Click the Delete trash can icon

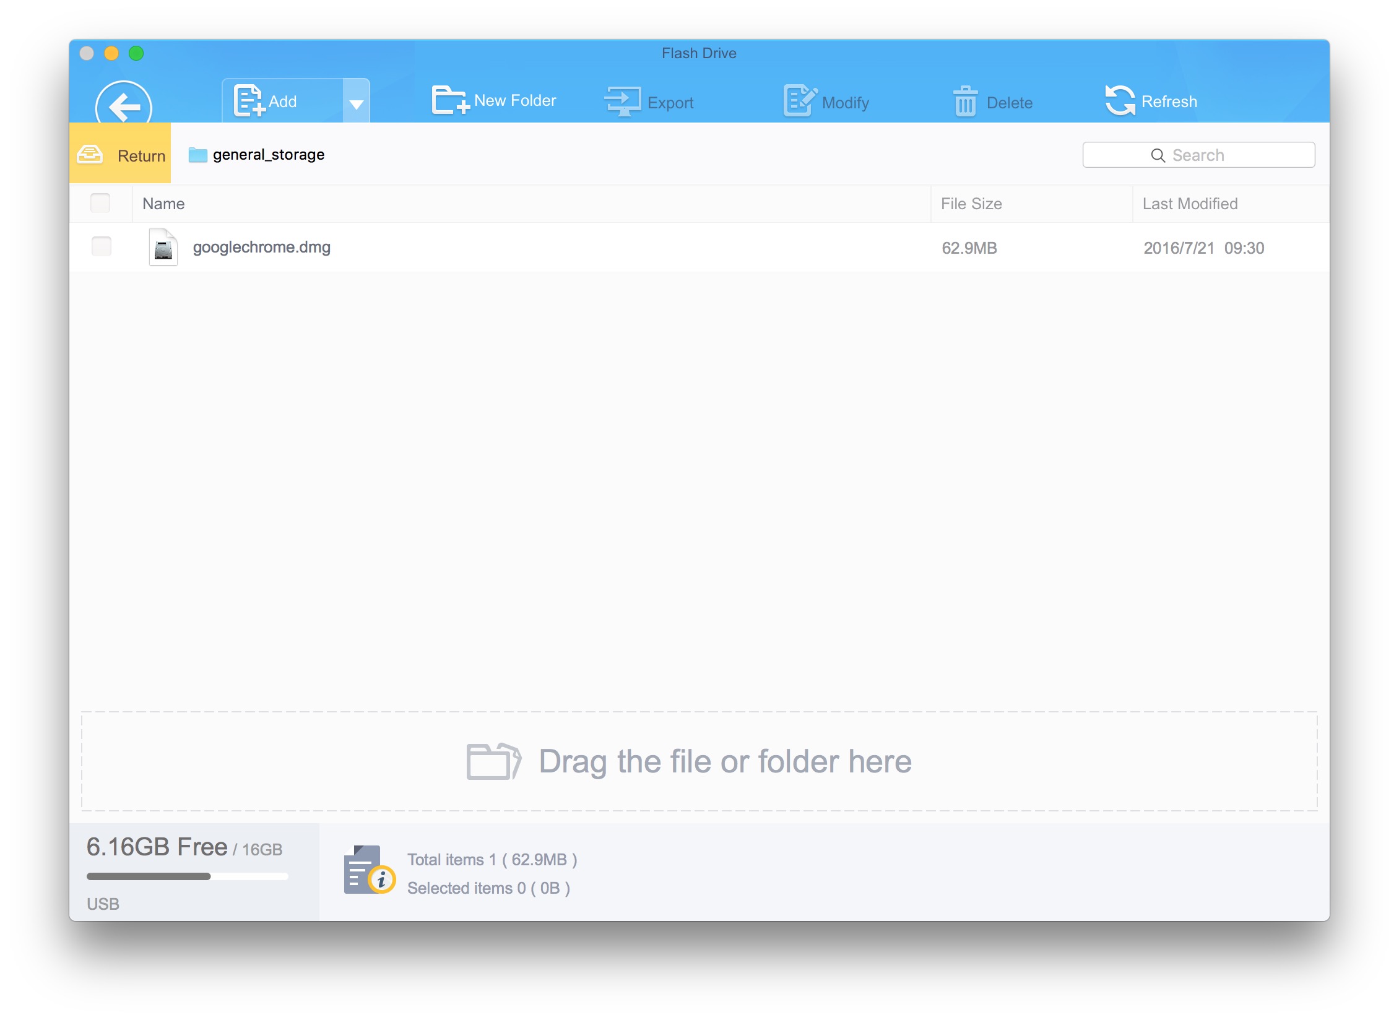pyautogui.click(x=964, y=102)
